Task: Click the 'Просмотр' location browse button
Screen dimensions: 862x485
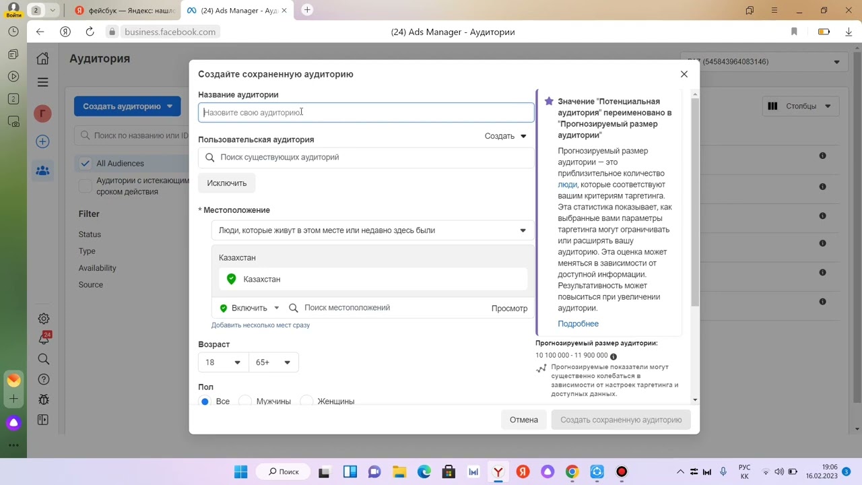Action: pos(509,308)
